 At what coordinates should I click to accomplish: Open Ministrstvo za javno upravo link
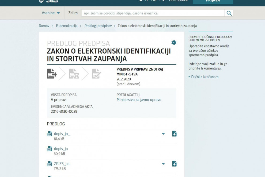[x=139, y=100]
